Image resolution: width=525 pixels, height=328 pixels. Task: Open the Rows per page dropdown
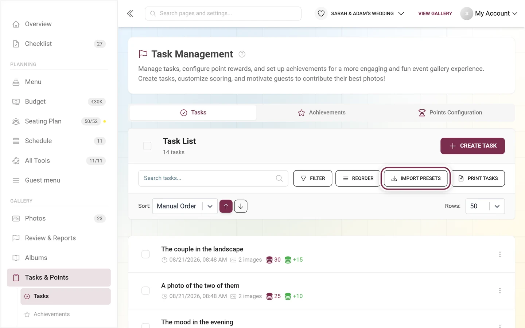[485, 206]
